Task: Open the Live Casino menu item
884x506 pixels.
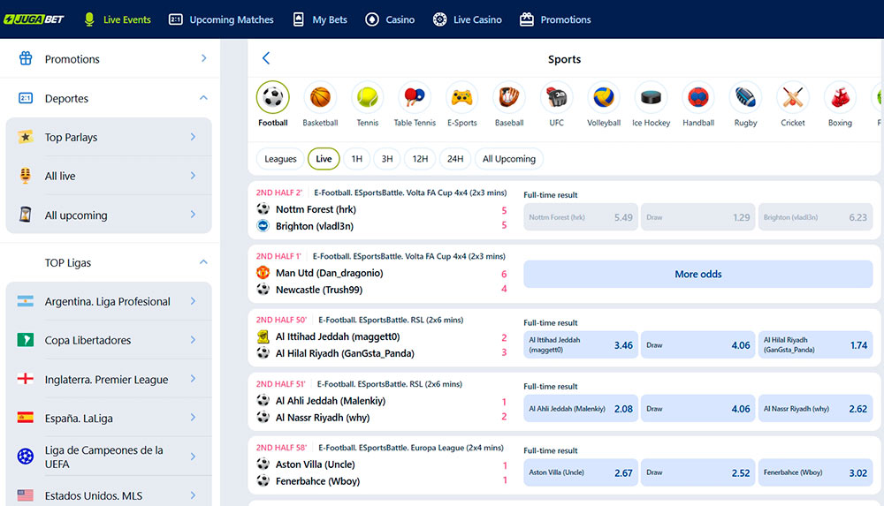Action: tap(468, 19)
